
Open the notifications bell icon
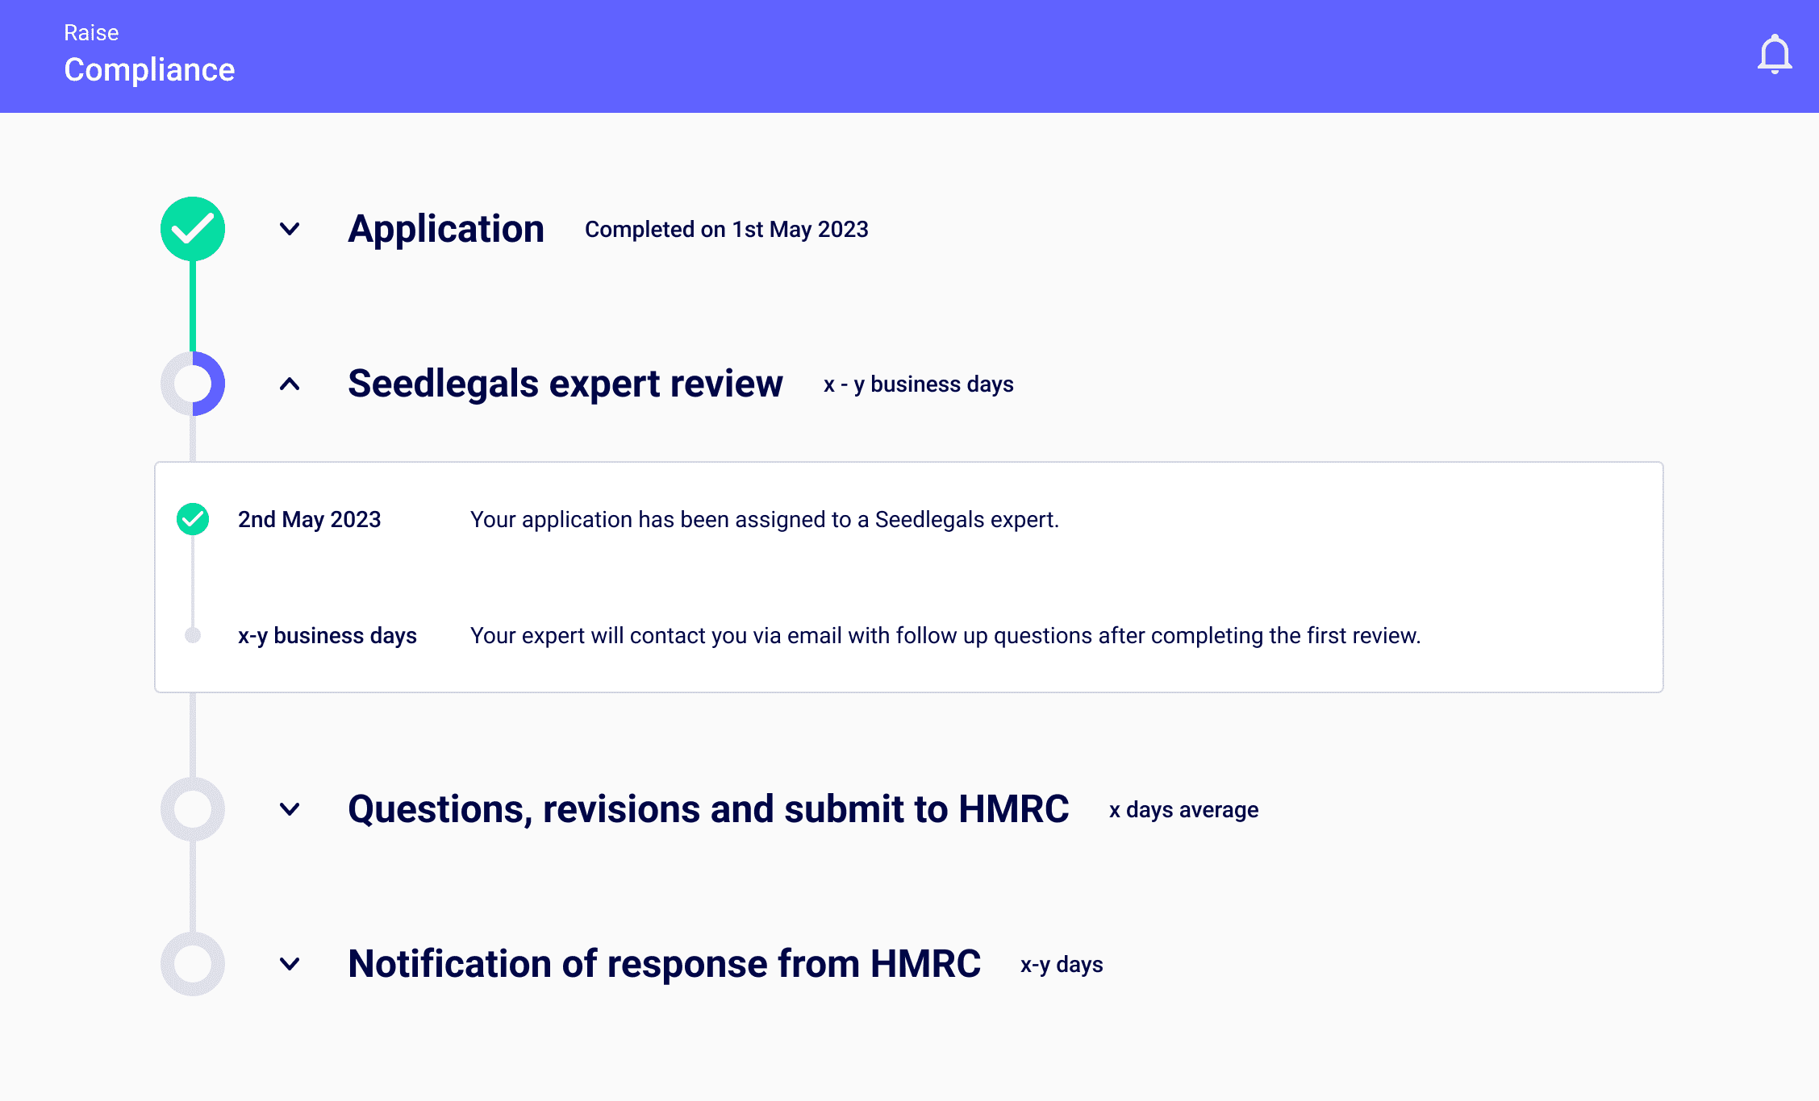(1773, 53)
